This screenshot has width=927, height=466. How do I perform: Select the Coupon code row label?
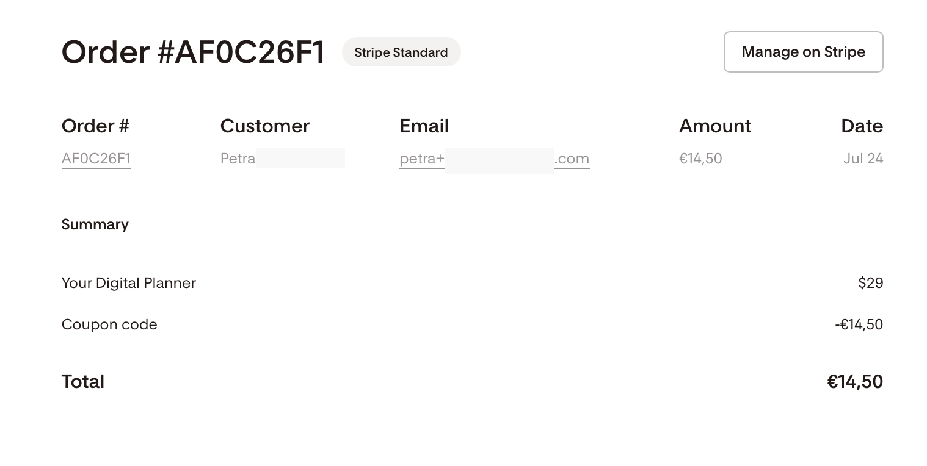109,324
